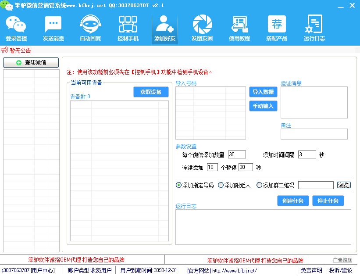
Task: Click the red 注 usage note text
Action: click(x=139, y=72)
